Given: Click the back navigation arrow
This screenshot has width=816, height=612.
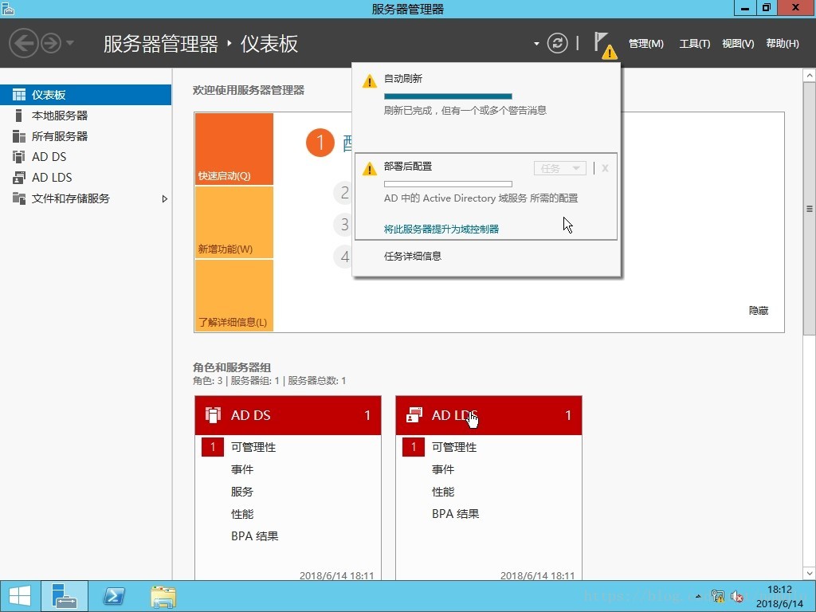Looking at the screenshot, I should pos(23,43).
